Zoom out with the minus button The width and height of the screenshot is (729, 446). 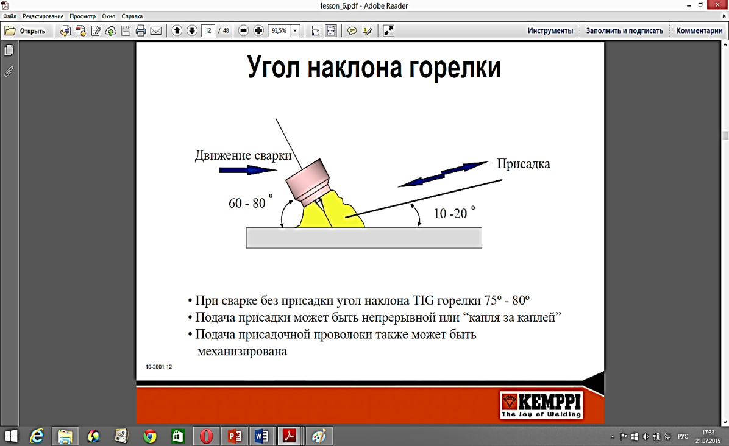pos(243,30)
